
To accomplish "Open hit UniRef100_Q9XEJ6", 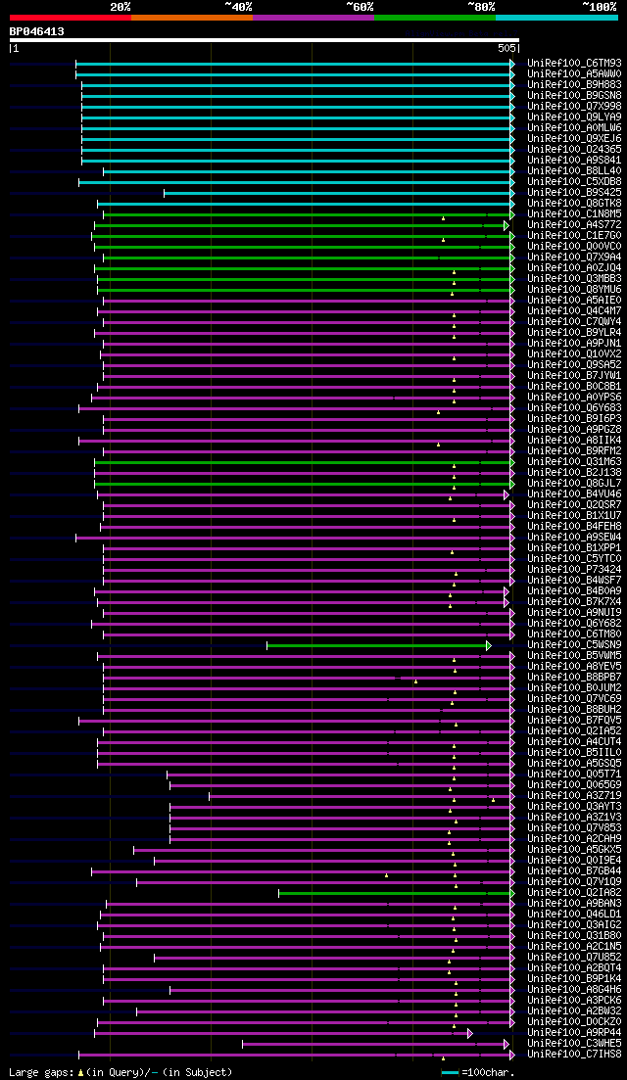I will click(575, 139).
